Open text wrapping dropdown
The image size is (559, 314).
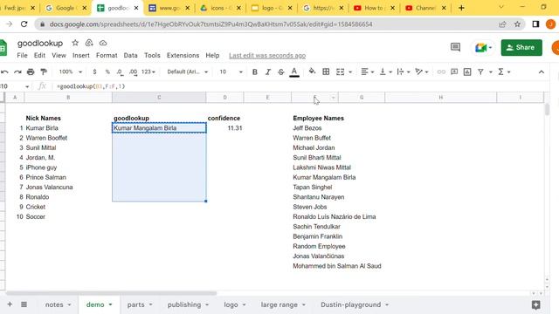click(x=404, y=72)
